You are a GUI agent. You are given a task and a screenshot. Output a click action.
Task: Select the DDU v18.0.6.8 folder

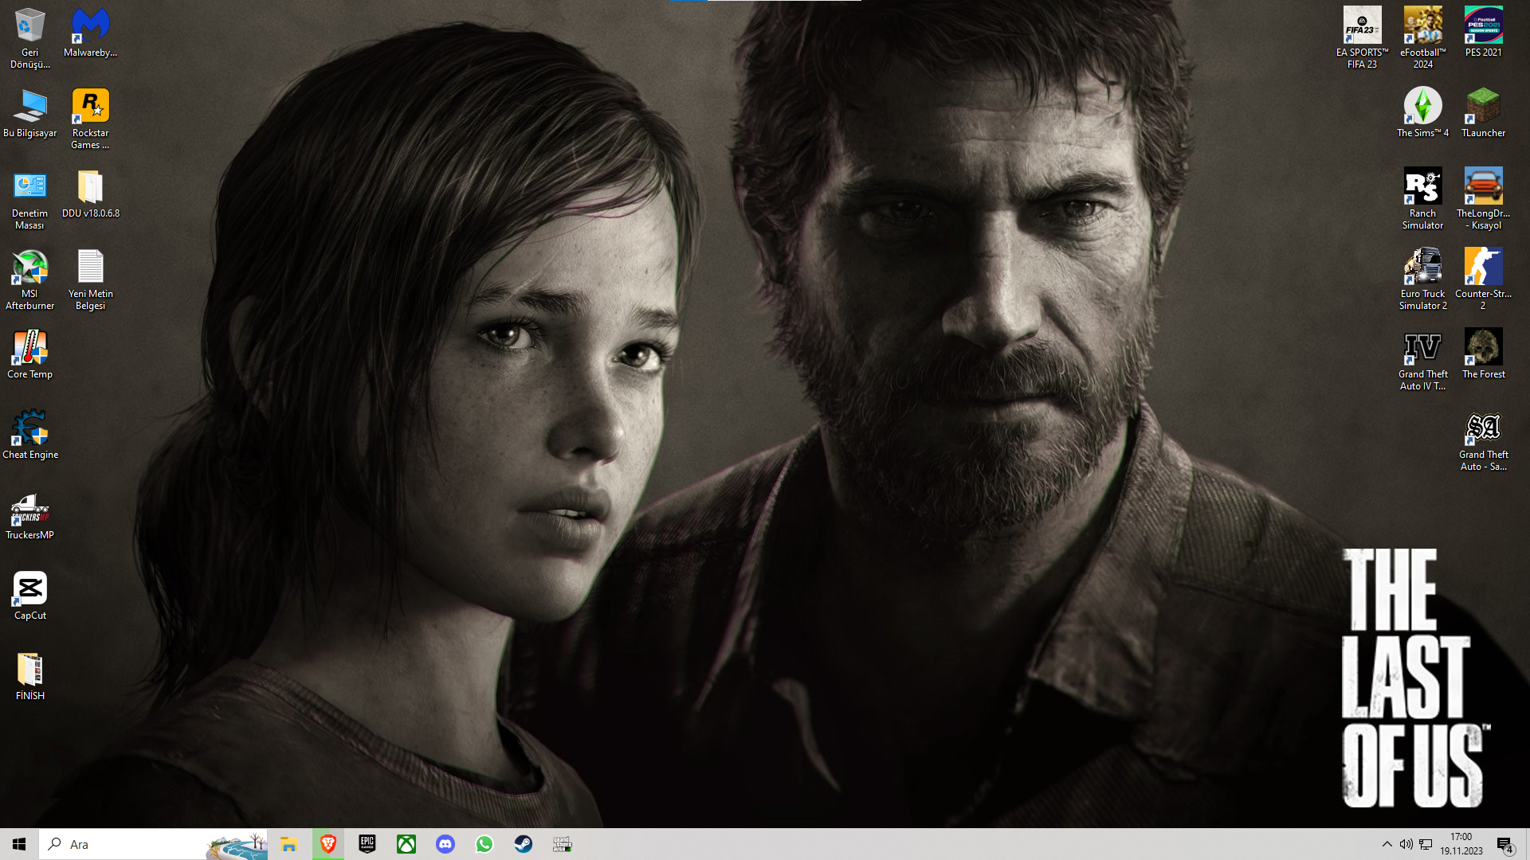pos(90,193)
